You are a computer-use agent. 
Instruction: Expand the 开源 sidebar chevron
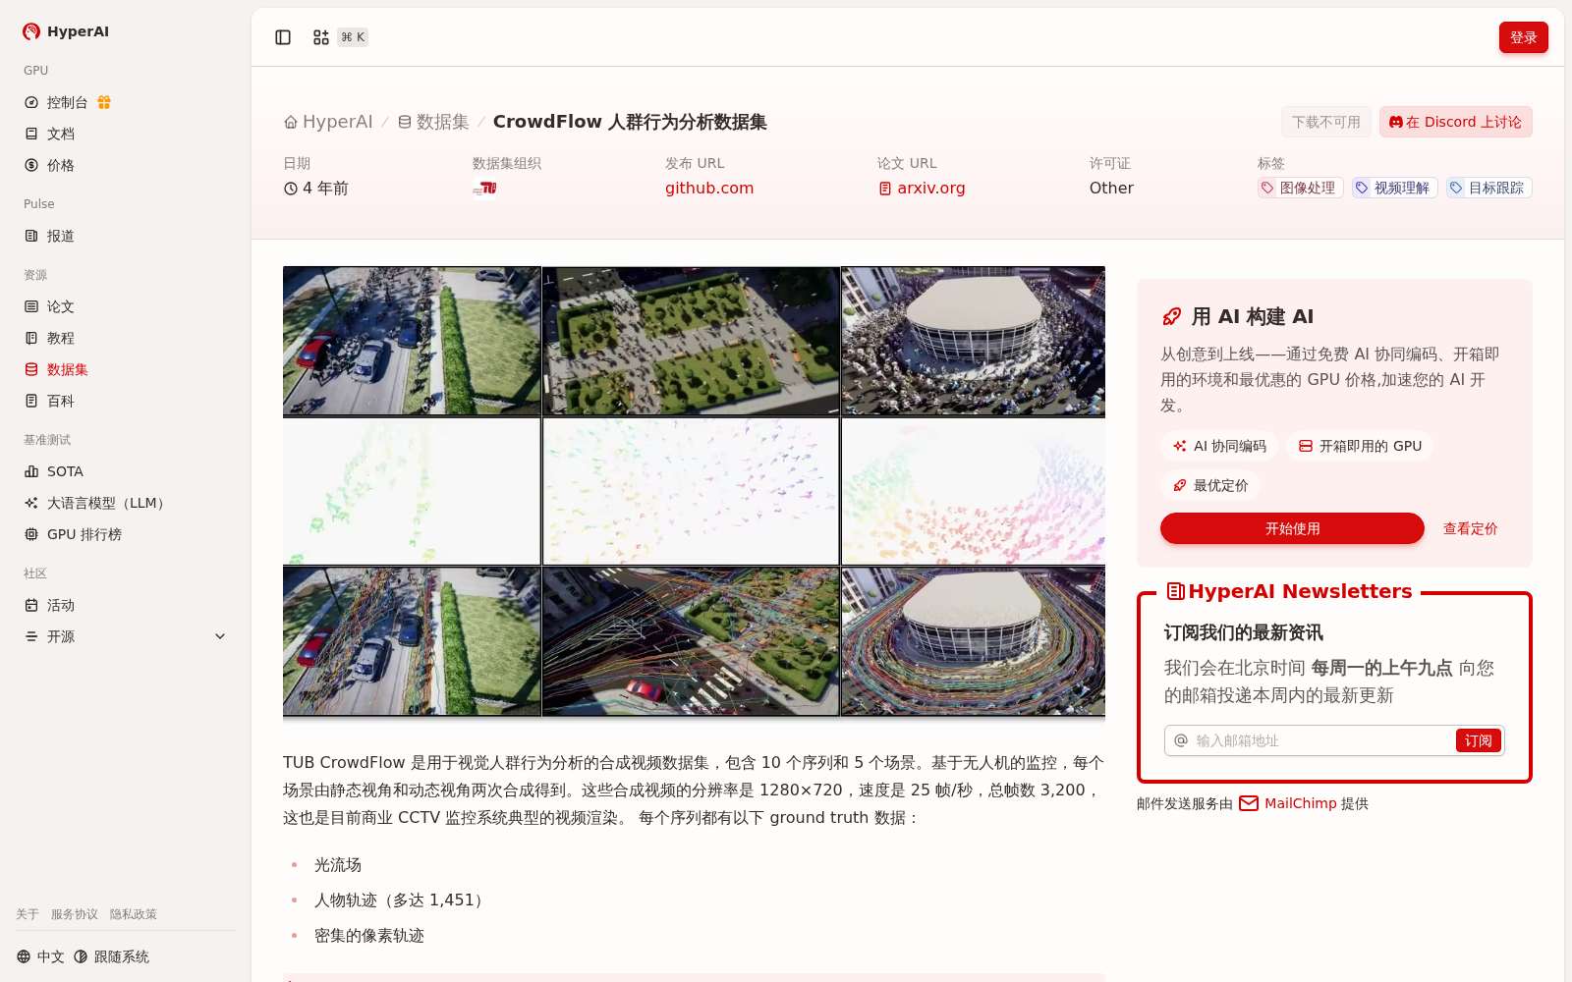(x=220, y=636)
